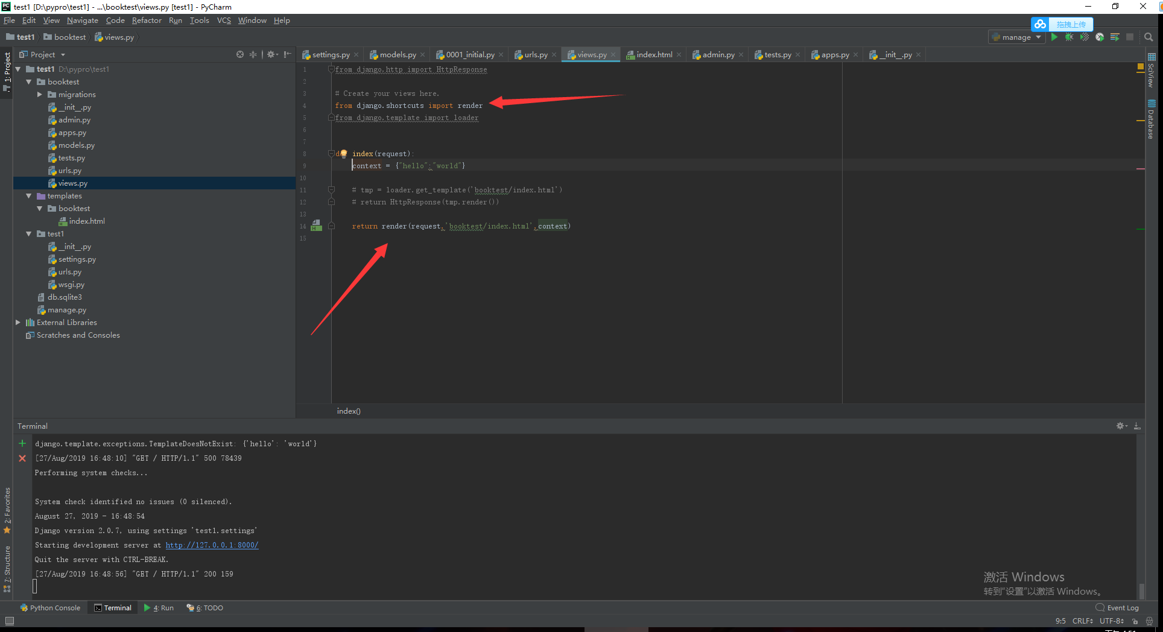Open the File menu

(9, 21)
